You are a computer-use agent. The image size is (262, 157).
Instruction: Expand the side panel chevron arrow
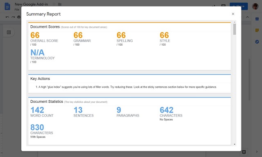click(257, 152)
